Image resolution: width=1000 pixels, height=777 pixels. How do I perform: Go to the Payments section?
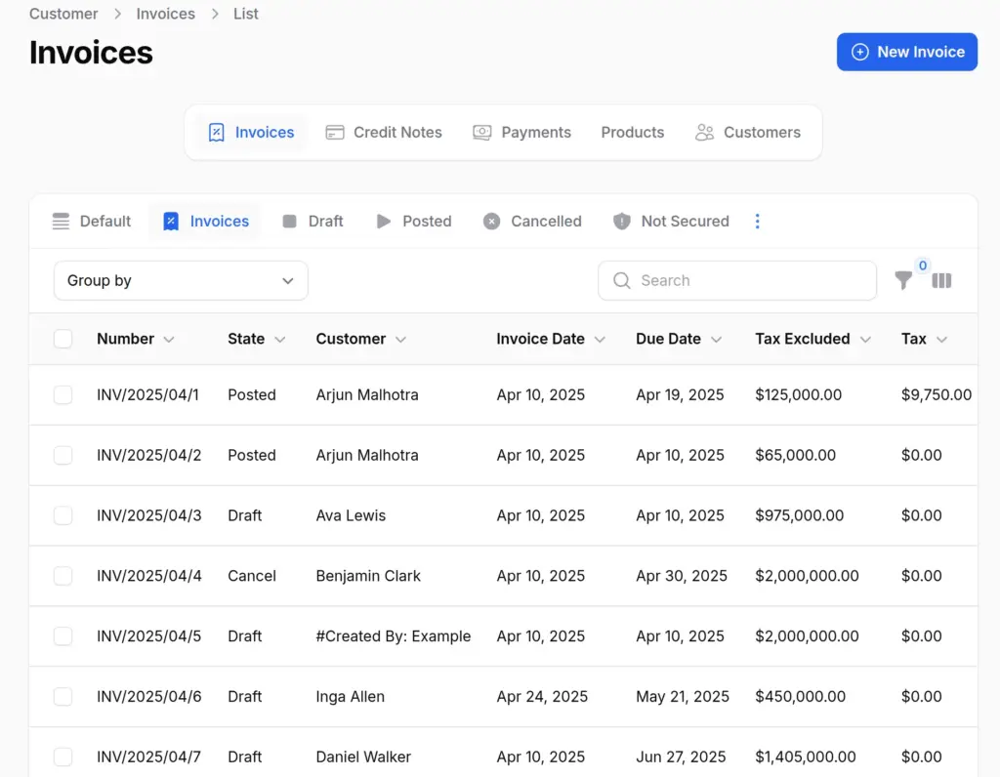(521, 133)
